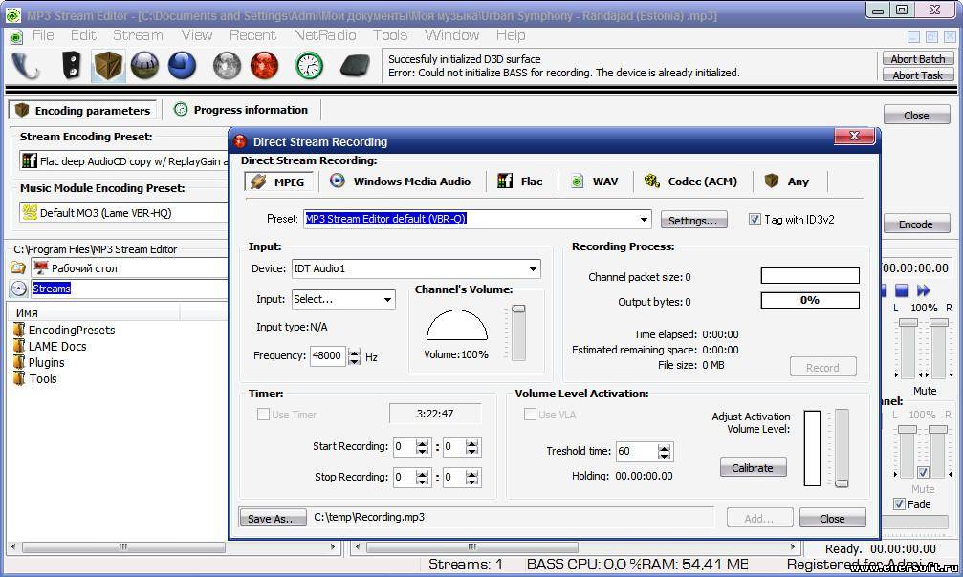Click the Flac preset icon
The height and width of the screenshot is (577, 963).
(29, 160)
